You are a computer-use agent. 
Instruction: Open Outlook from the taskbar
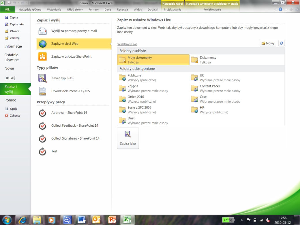click(x=97, y=220)
